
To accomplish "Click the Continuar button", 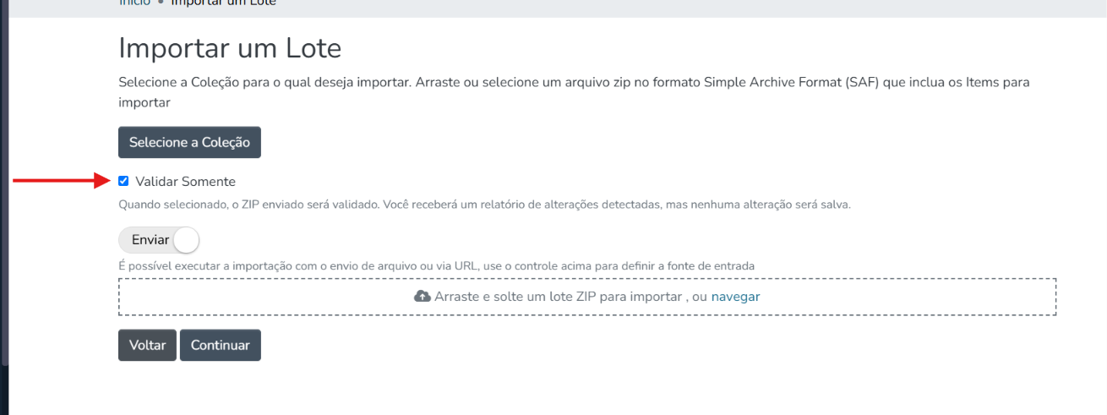I will (x=221, y=345).
